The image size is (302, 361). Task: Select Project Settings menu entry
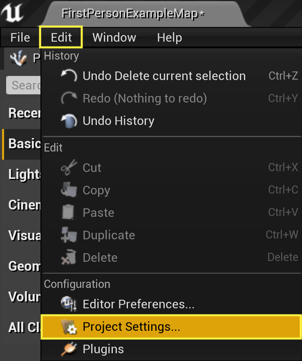click(x=131, y=327)
